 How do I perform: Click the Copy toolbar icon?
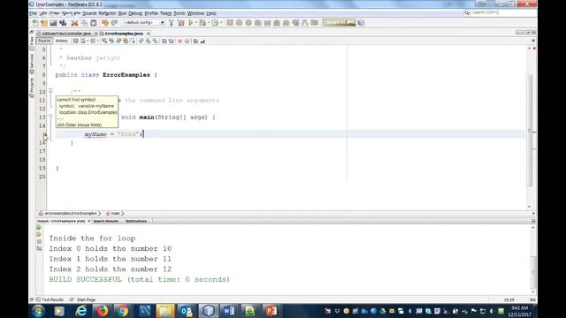(x=84, y=23)
